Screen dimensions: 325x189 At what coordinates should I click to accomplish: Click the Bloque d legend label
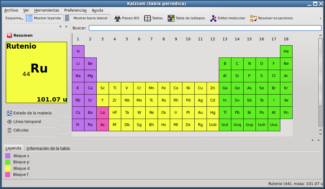click(x=21, y=168)
